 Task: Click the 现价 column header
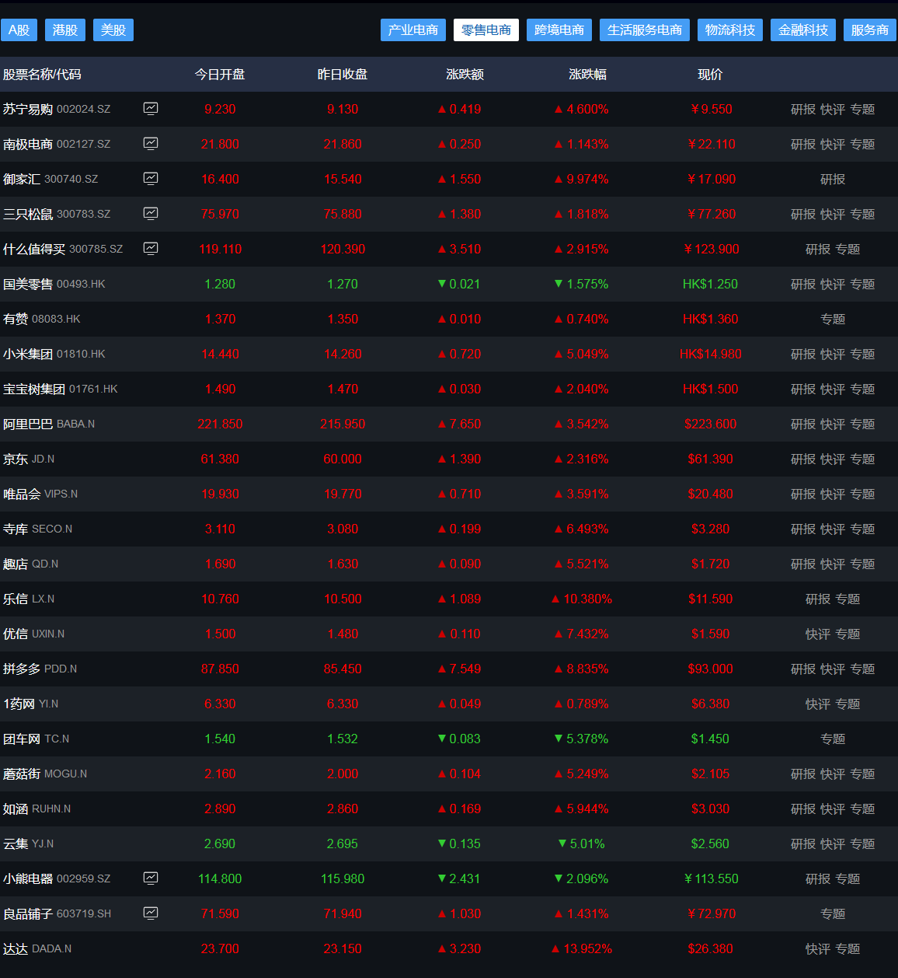pos(710,75)
